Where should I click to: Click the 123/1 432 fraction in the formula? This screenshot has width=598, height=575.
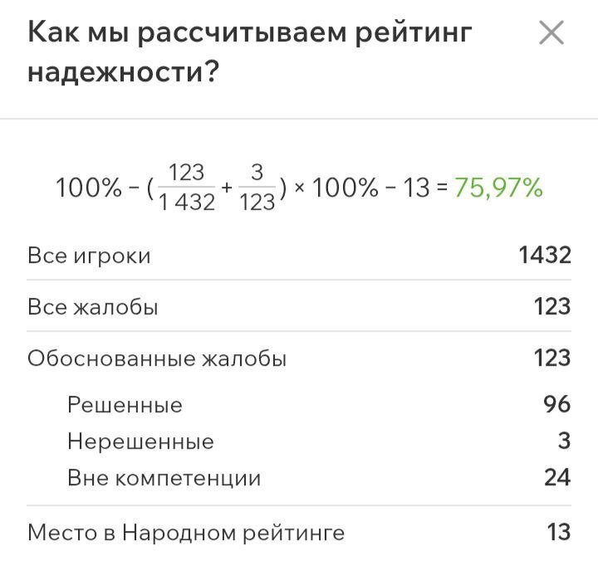point(186,188)
